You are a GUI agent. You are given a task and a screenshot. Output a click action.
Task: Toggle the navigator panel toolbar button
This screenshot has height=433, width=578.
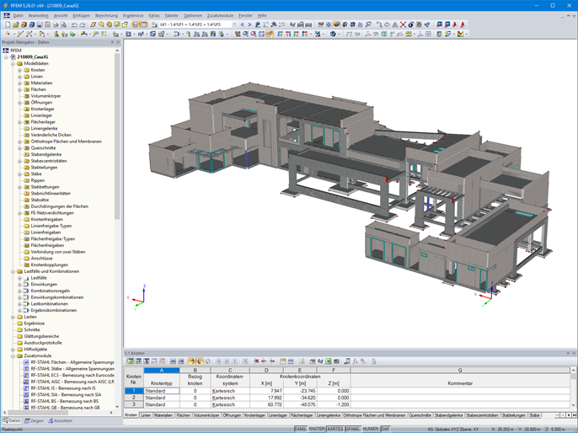click(136, 24)
